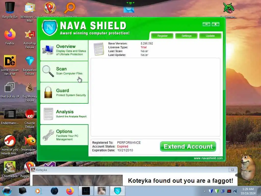Screen dimensions: 261x196
Task: Close the Koteyka popup window
Action: tap(232, 170)
